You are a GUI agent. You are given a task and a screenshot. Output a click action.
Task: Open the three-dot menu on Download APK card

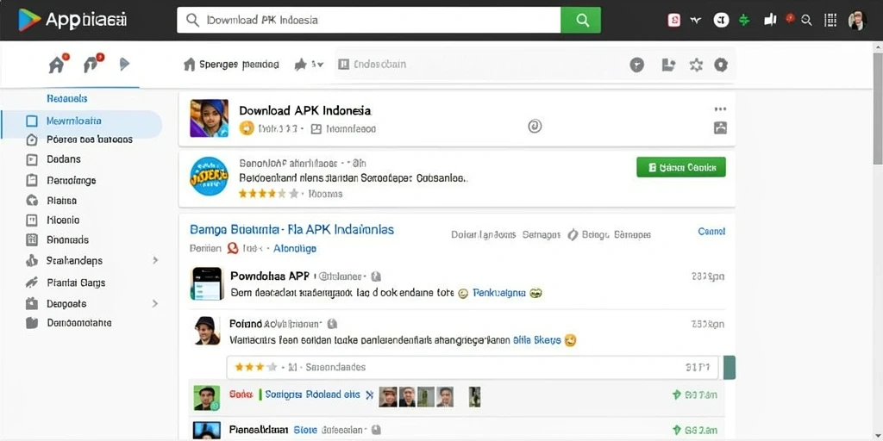click(720, 109)
